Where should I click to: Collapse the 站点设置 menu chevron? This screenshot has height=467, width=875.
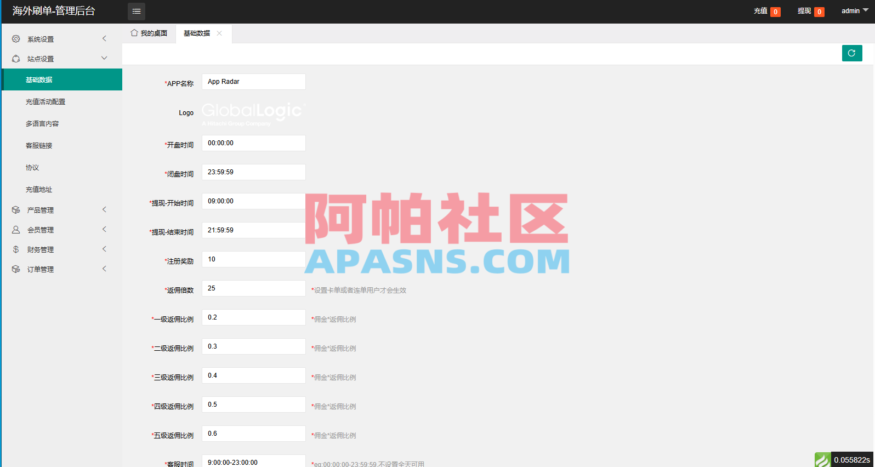click(x=104, y=58)
